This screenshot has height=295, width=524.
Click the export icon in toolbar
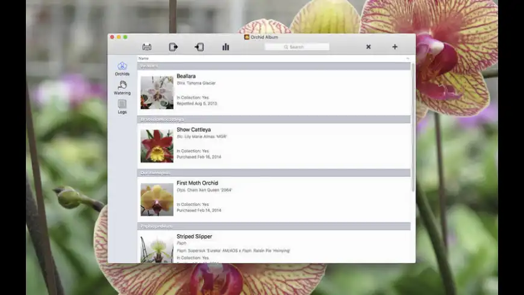(x=173, y=47)
